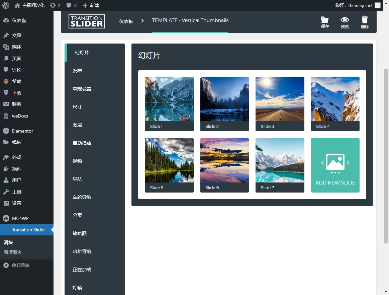Open the updates icon showing 2
The image size is (389, 295).
point(55,5)
